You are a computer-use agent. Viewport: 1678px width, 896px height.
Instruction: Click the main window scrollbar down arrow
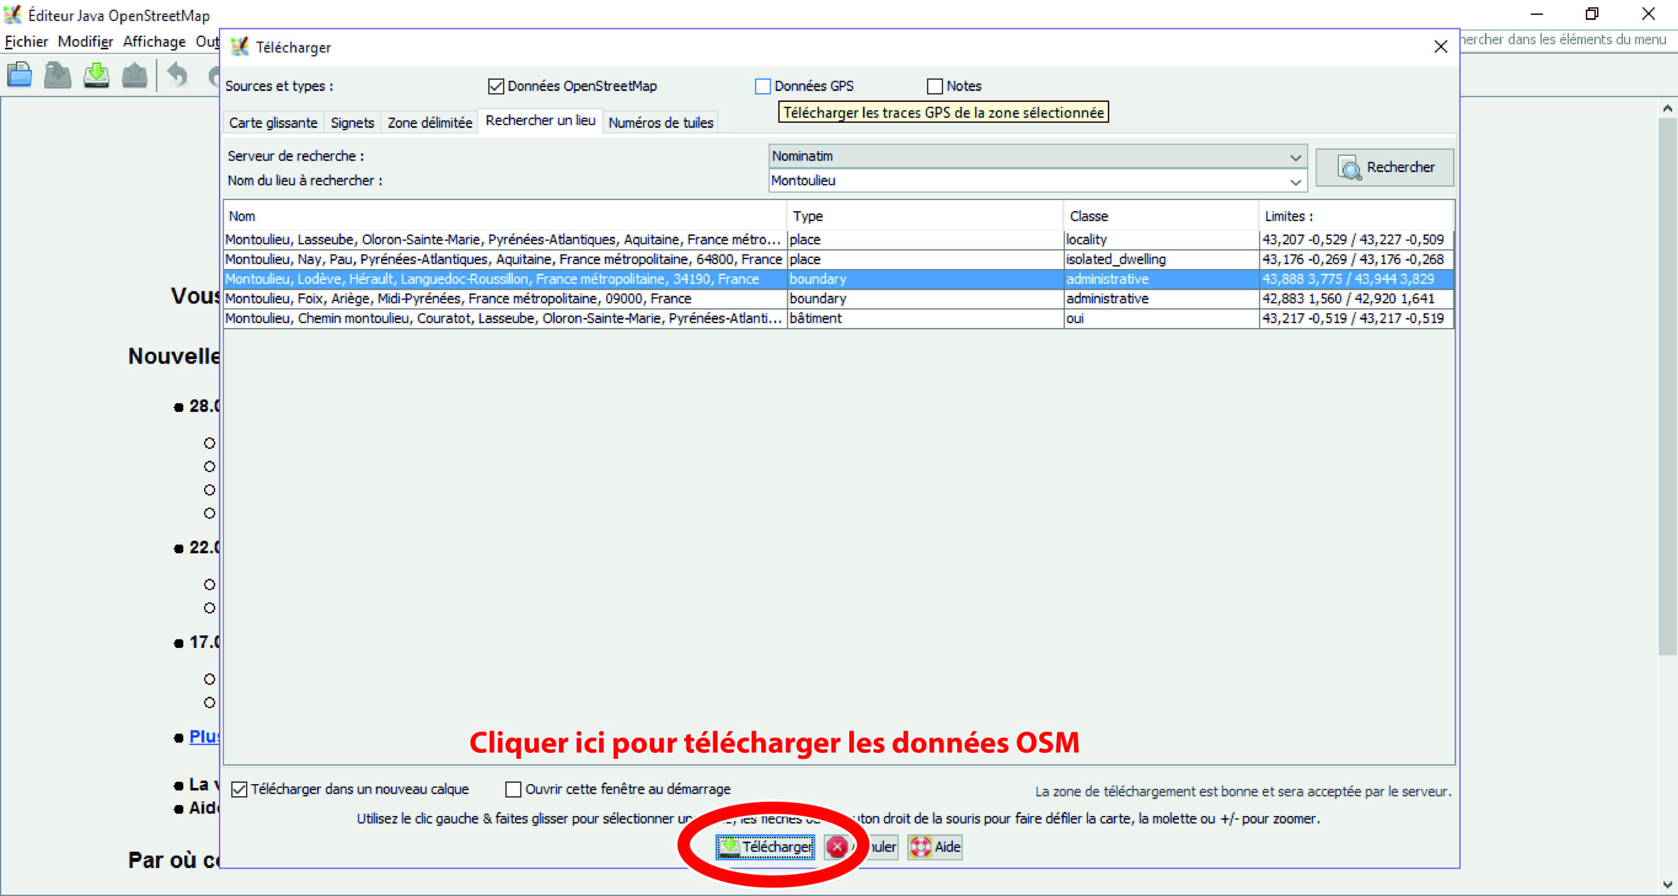point(1668,884)
